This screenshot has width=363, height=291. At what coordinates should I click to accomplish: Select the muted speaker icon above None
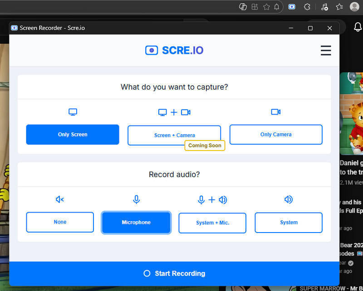(x=59, y=199)
